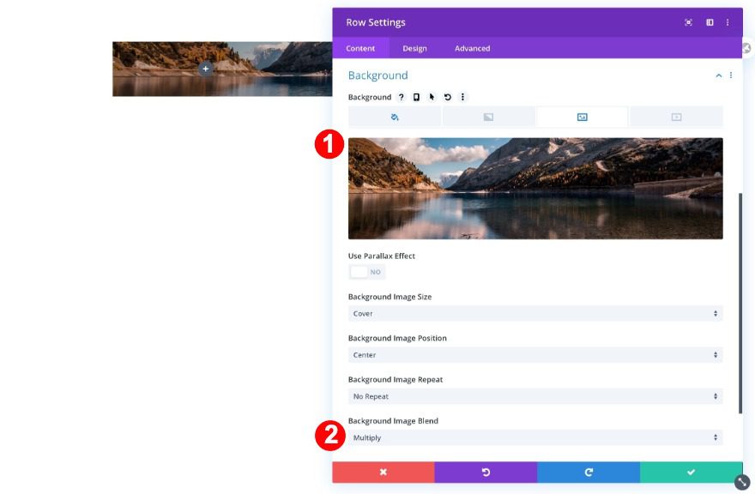Save changes with the green checkmark button
Screen dimensions: 755x494
tap(691, 472)
